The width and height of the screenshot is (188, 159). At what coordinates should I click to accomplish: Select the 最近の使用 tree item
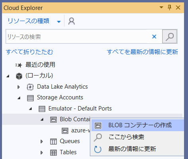(40, 65)
